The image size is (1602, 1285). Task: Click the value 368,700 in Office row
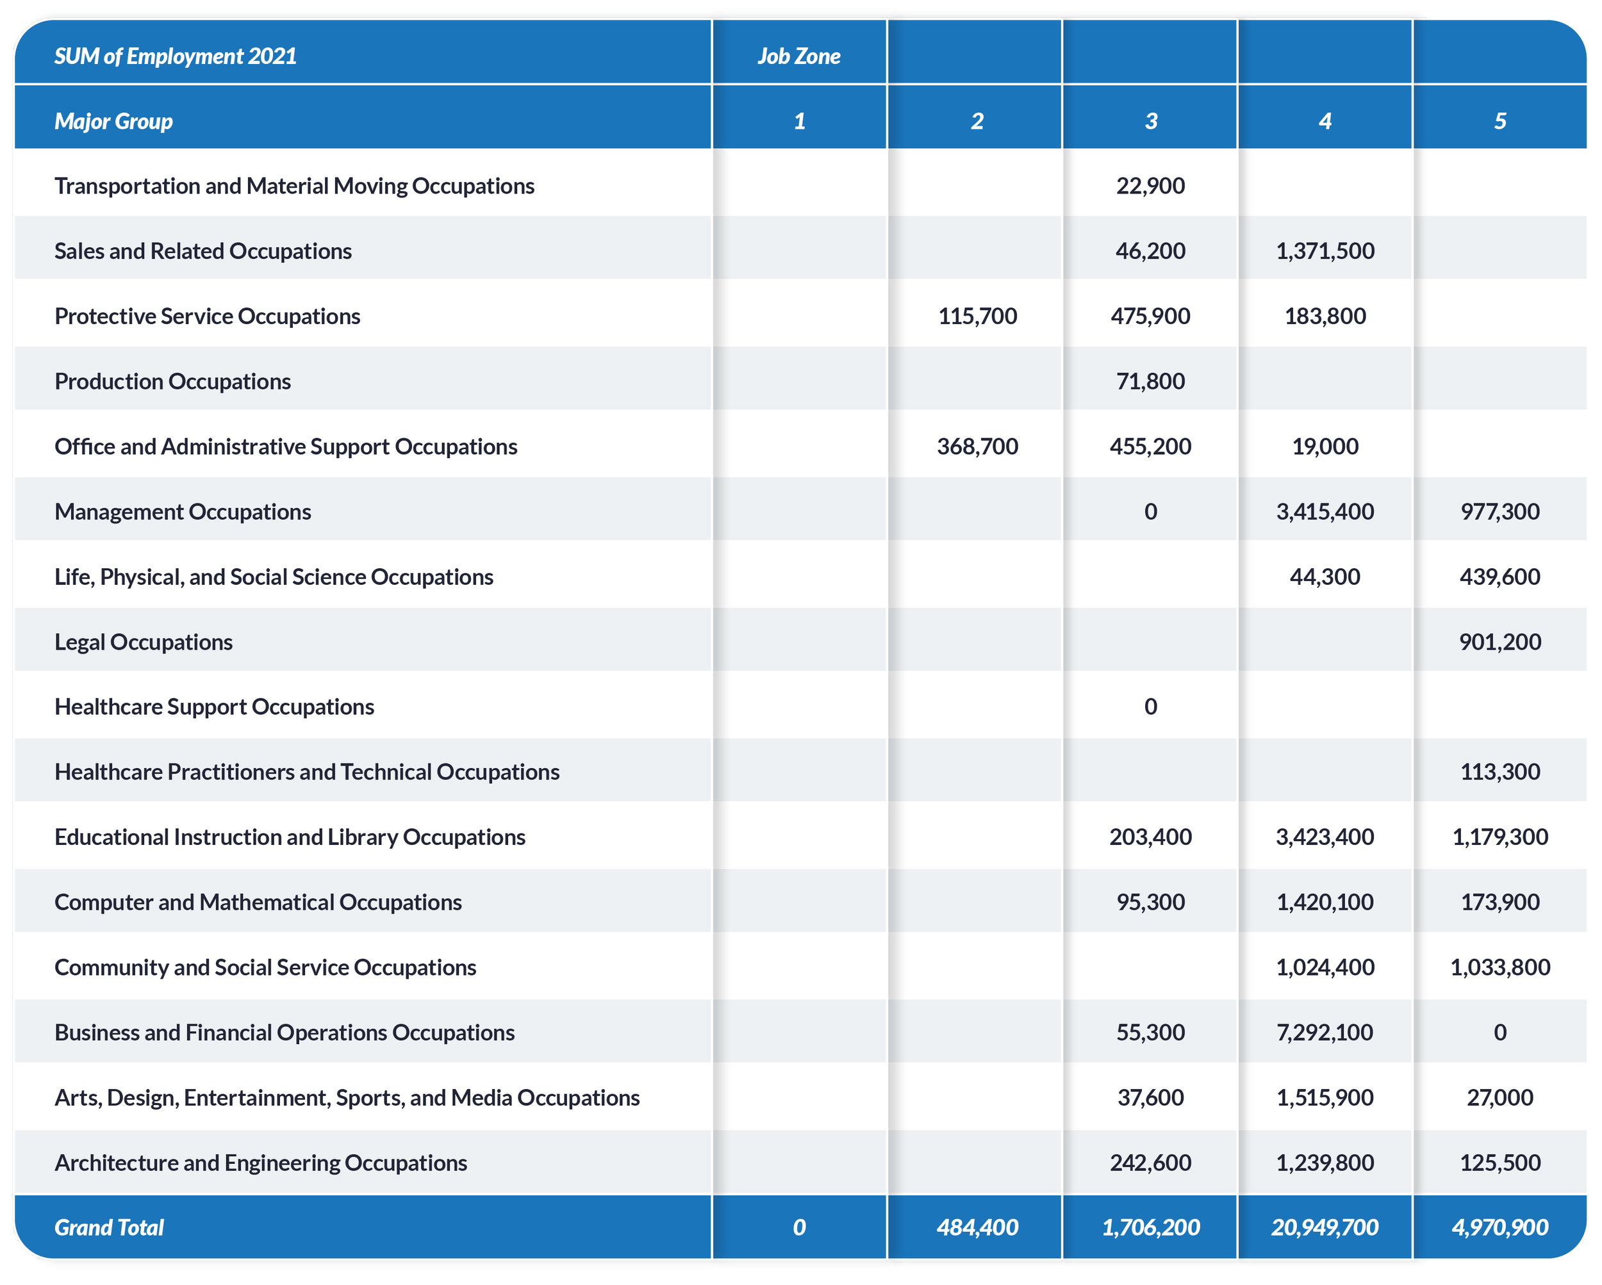[x=977, y=446]
